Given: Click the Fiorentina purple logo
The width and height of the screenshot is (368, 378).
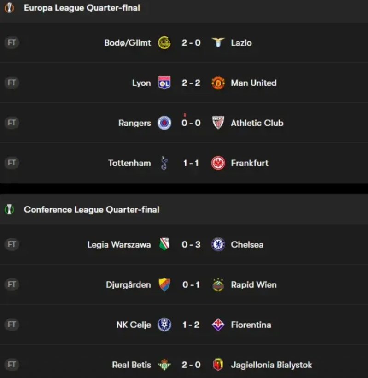Looking at the screenshot, I should (x=218, y=325).
